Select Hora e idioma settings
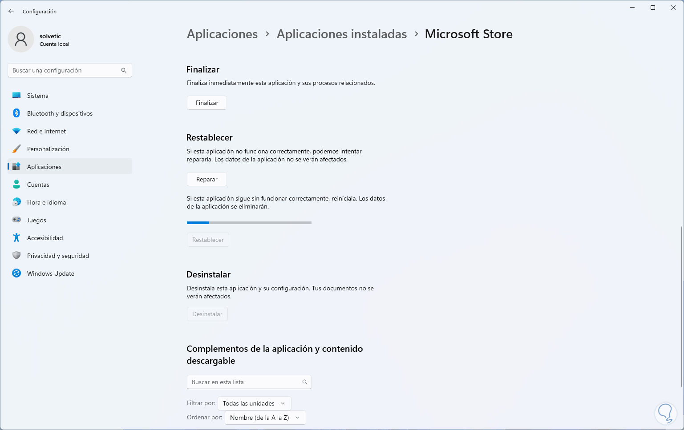 47,202
